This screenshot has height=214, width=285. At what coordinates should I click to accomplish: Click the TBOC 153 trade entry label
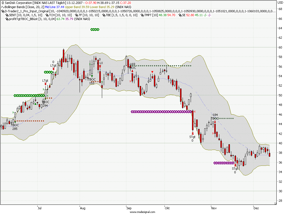click(x=92, y=81)
